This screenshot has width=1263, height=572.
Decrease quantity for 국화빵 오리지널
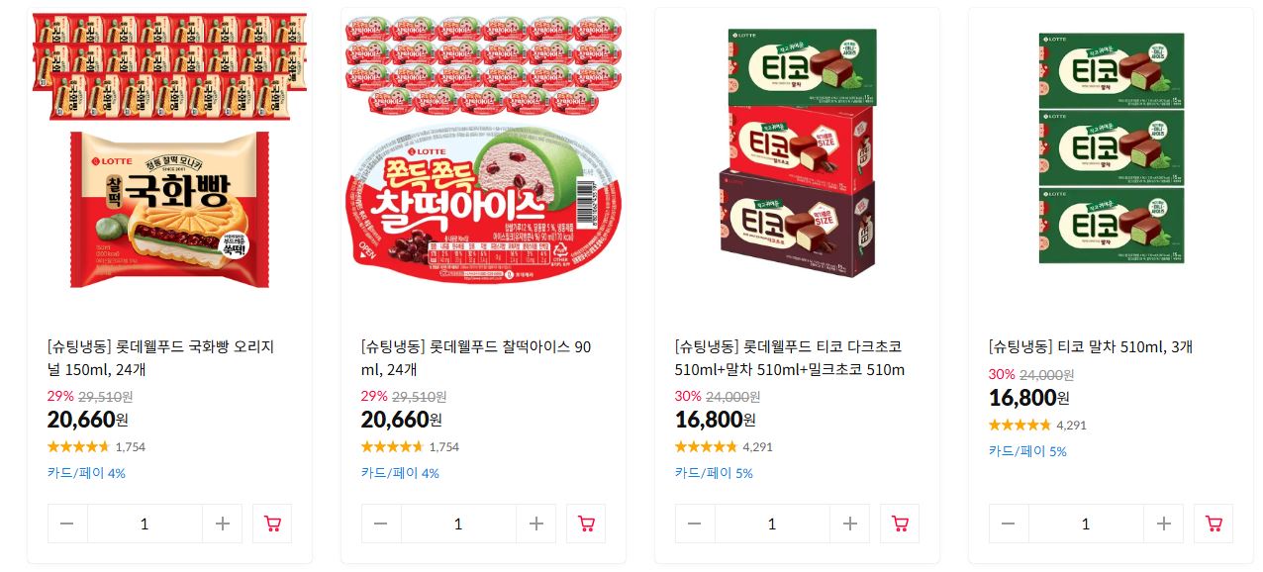click(67, 524)
